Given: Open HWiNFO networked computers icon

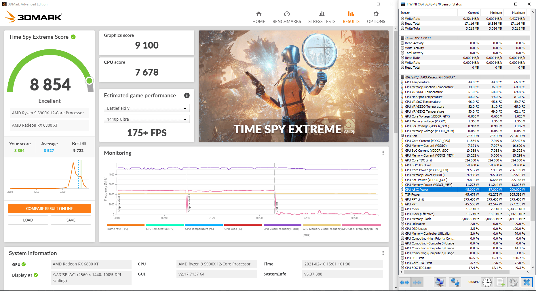Looking at the screenshot, I should click(455, 282).
